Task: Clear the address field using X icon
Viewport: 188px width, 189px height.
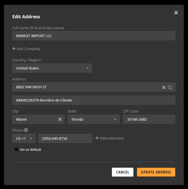Action: click(164, 87)
